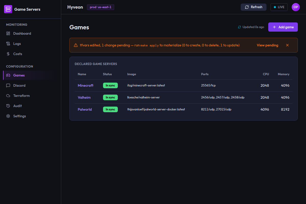Click the Add game button
The height and width of the screenshot is (204, 306).
tap(283, 27)
